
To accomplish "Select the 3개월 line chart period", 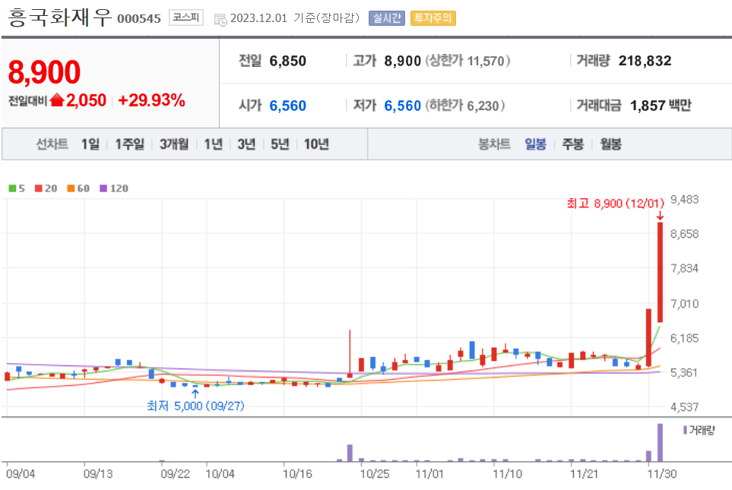I will (x=173, y=144).
